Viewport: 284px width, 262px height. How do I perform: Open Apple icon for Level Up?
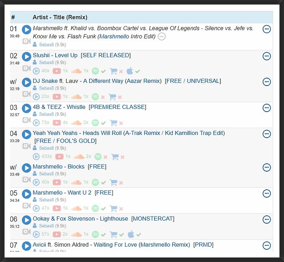coord(130,71)
